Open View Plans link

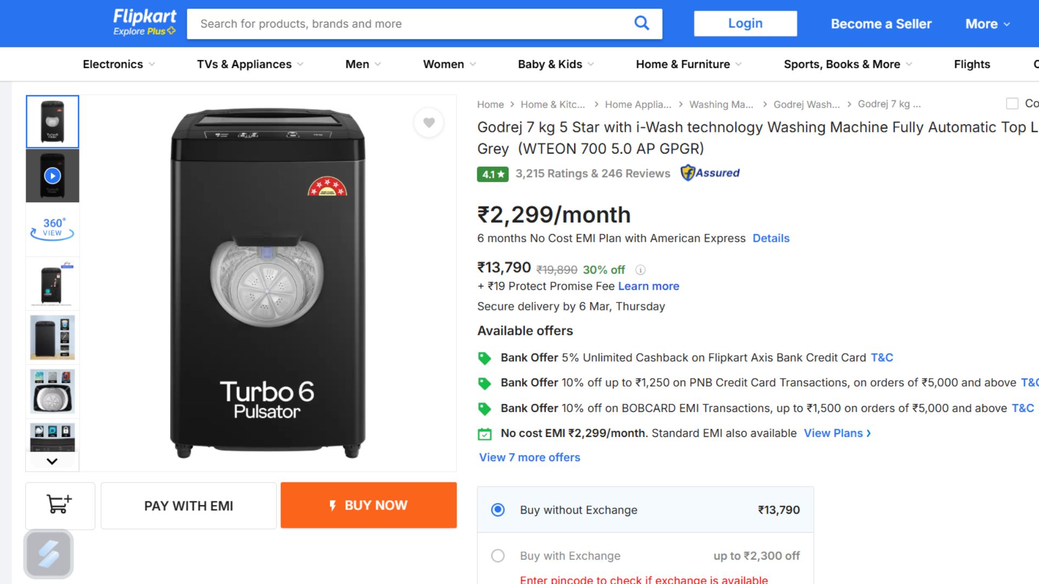837,434
